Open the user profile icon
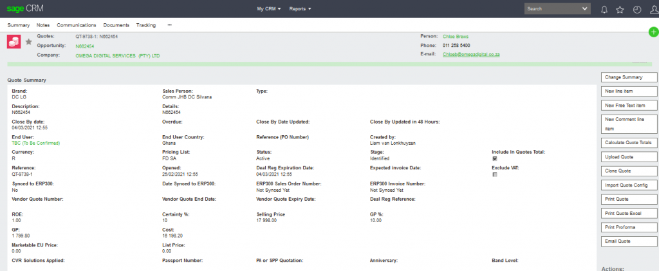This screenshot has height=271, width=659. (x=653, y=9)
